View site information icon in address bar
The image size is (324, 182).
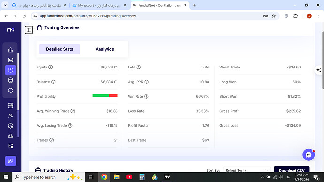[35, 16]
